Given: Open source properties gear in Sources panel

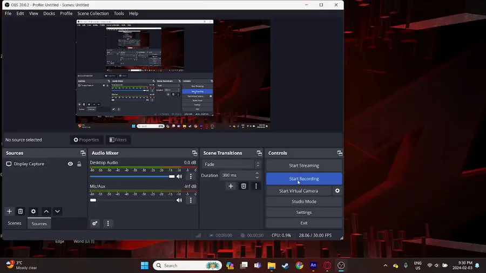Looking at the screenshot, I should (33, 211).
